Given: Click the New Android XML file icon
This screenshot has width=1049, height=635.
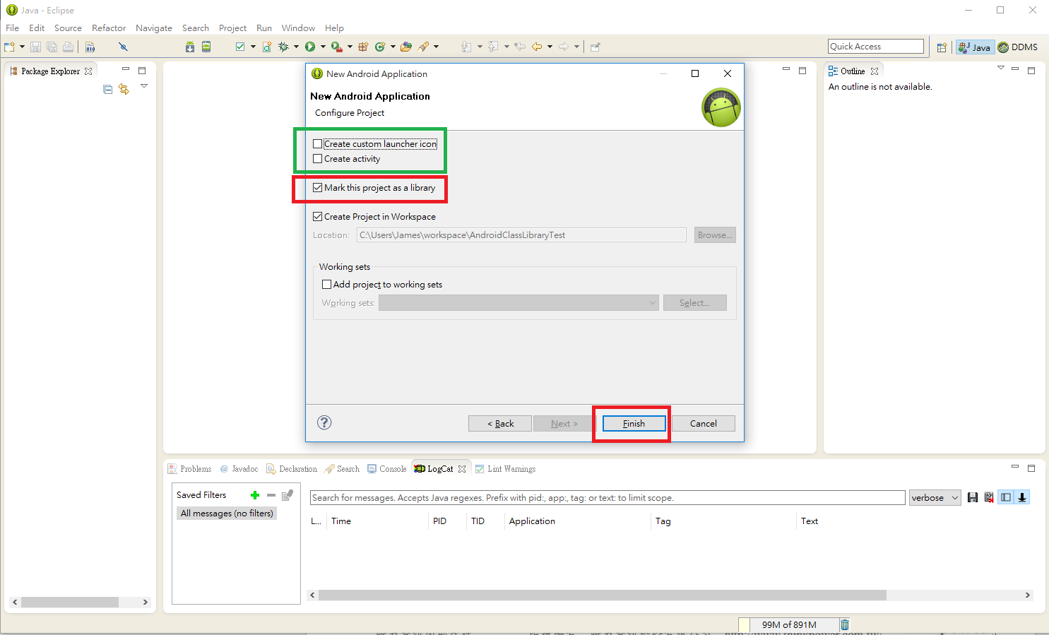Looking at the screenshot, I should 267,47.
